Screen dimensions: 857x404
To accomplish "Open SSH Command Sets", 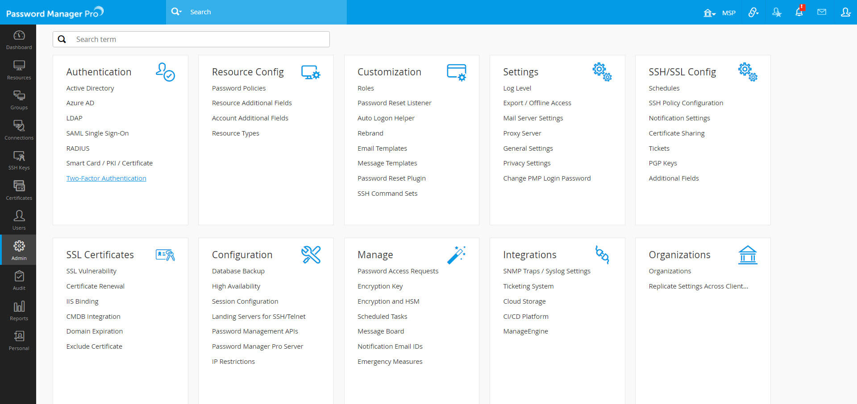I will [x=387, y=194].
